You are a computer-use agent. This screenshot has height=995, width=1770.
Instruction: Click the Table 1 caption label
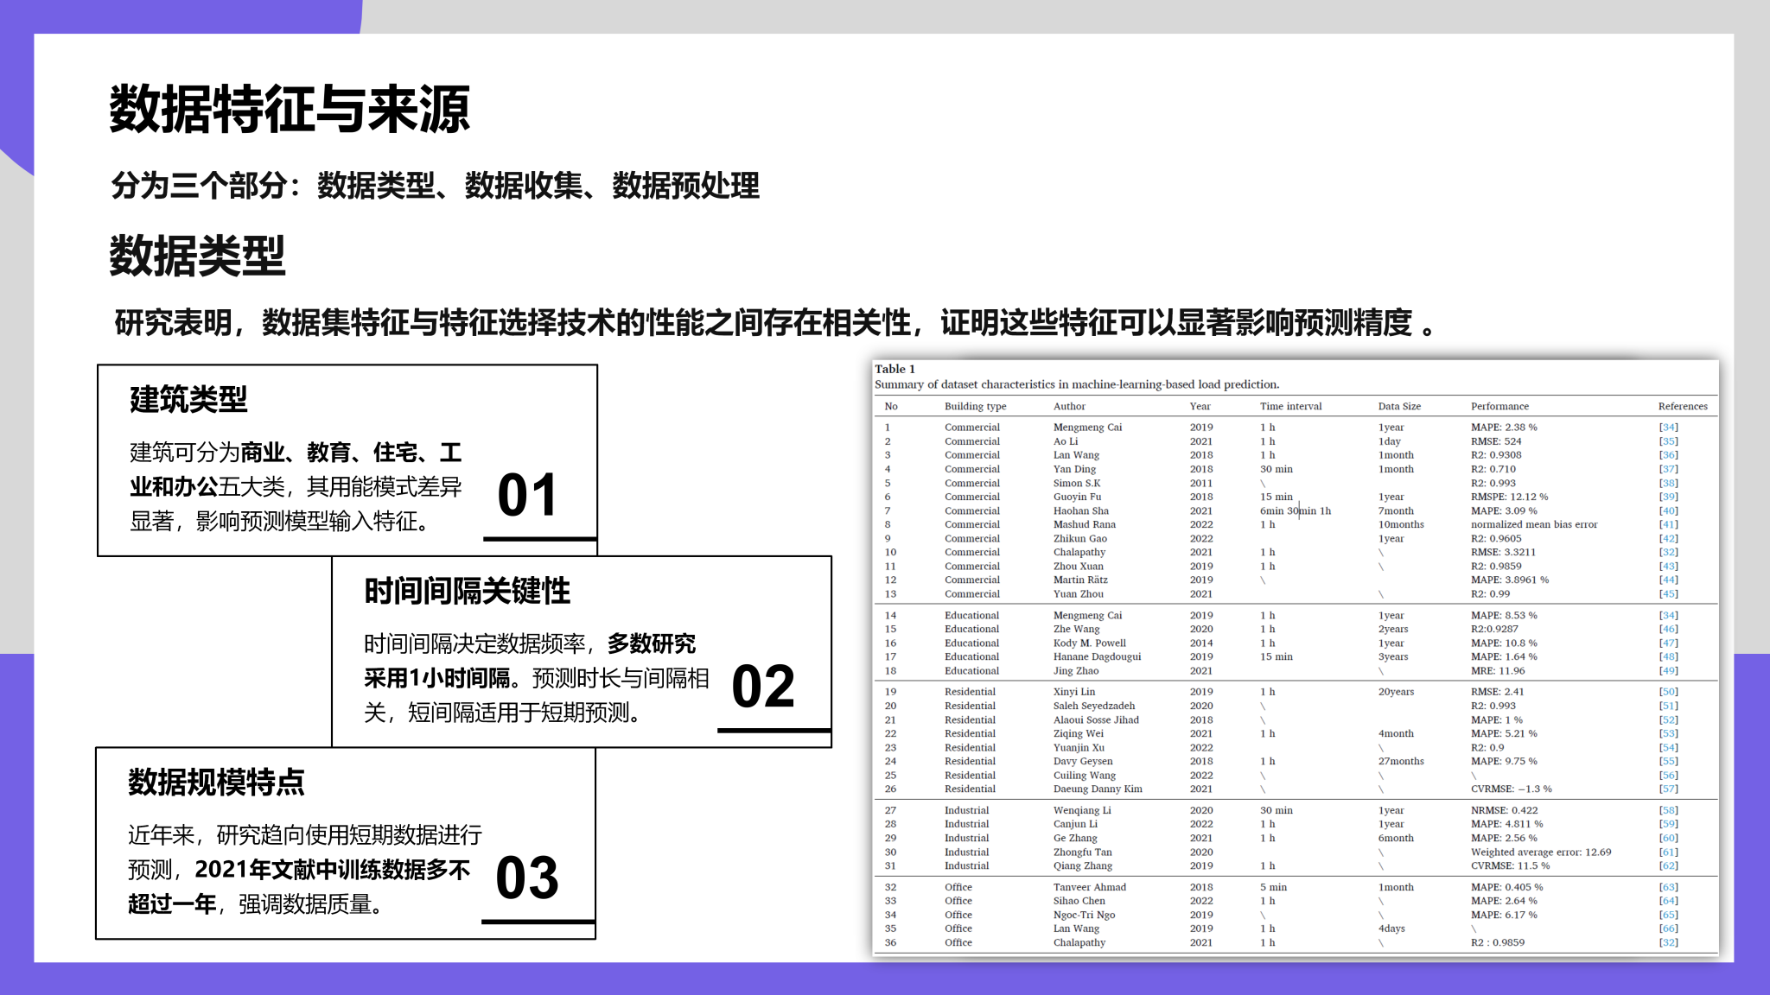[895, 369]
